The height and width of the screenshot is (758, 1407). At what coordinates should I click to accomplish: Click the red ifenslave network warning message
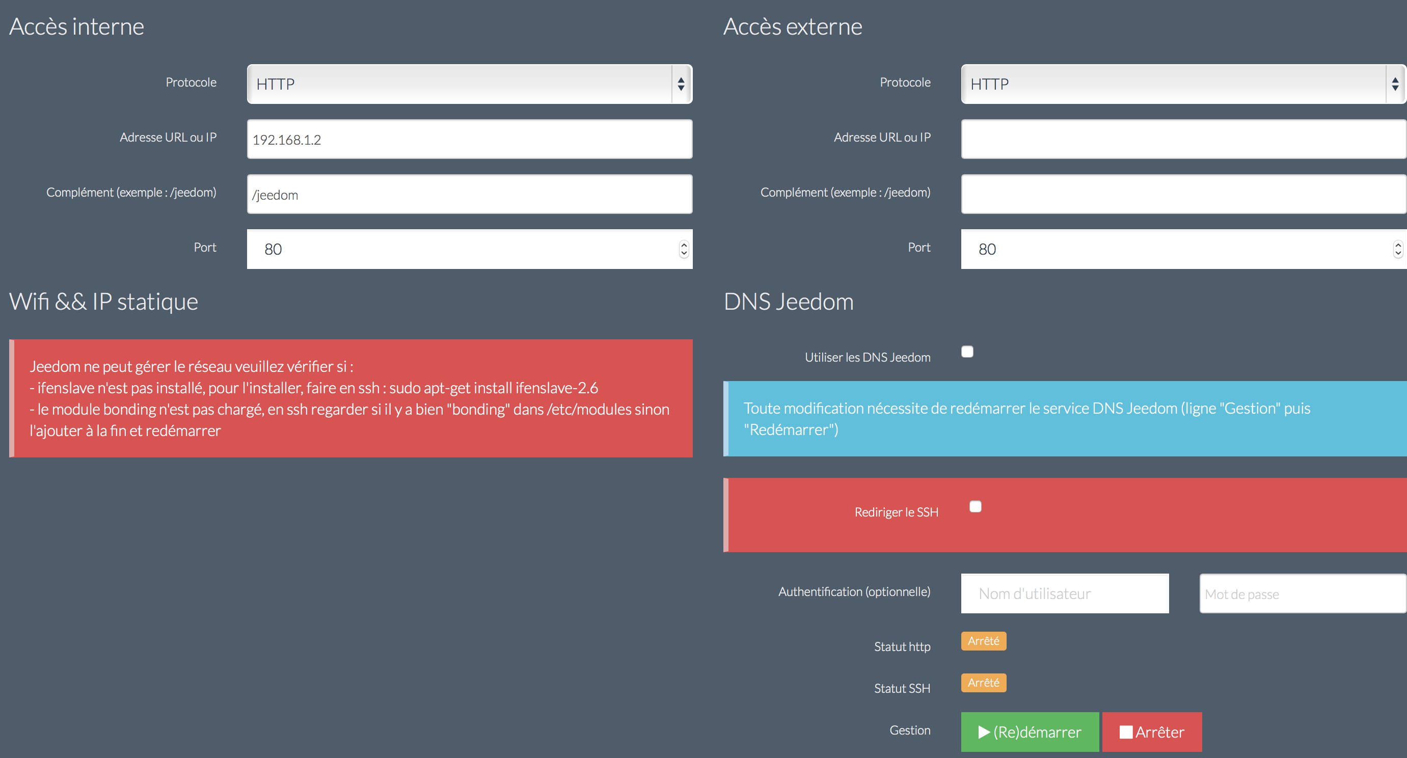coord(350,398)
